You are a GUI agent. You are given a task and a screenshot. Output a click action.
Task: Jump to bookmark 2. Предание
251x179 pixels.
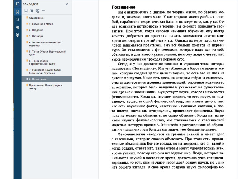click(x=36, y=30)
